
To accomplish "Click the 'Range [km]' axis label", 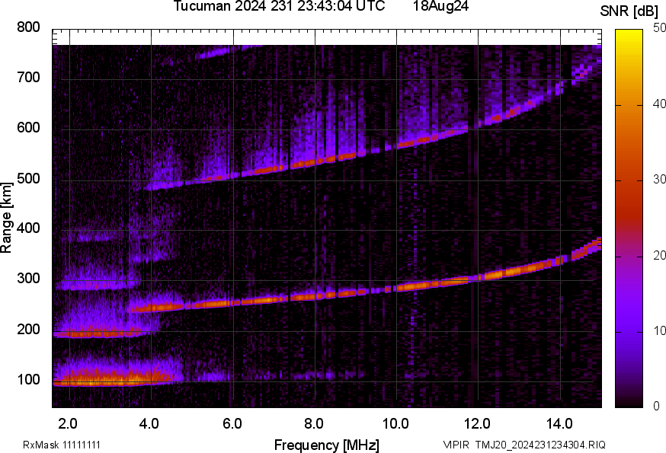I will 6,218.
